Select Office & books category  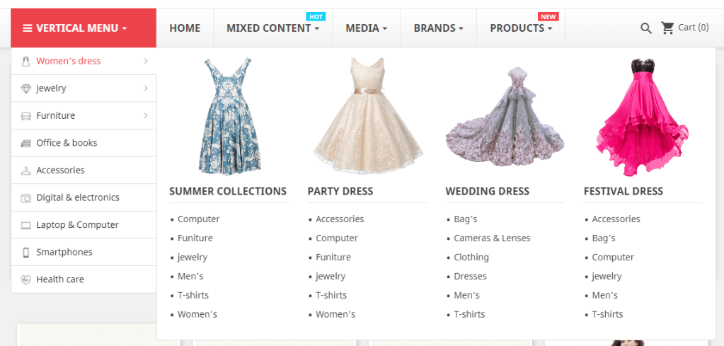(x=67, y=143)
